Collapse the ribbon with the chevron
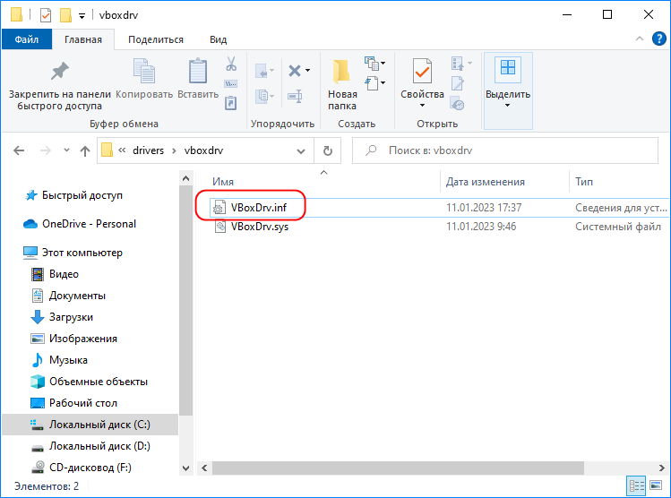This screenshot has width=671, height=498. point(640,39)
